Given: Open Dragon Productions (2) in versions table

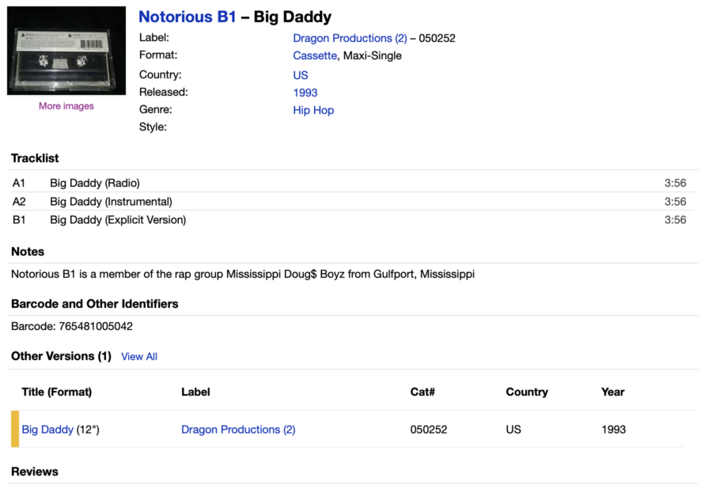Looking at the screenshot, I should [x=238, y=430].
